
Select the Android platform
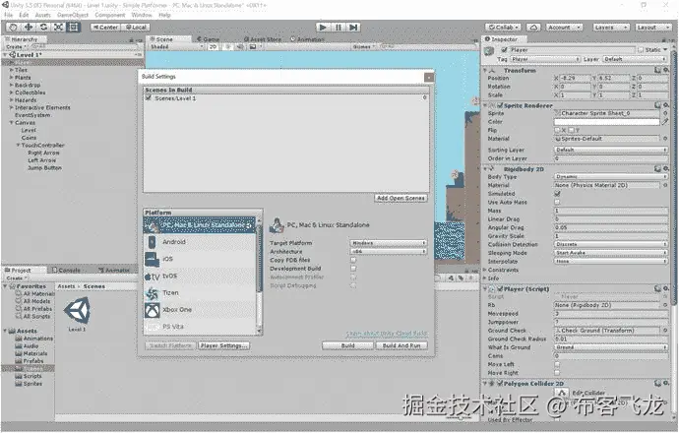click(x=199, y=242)
